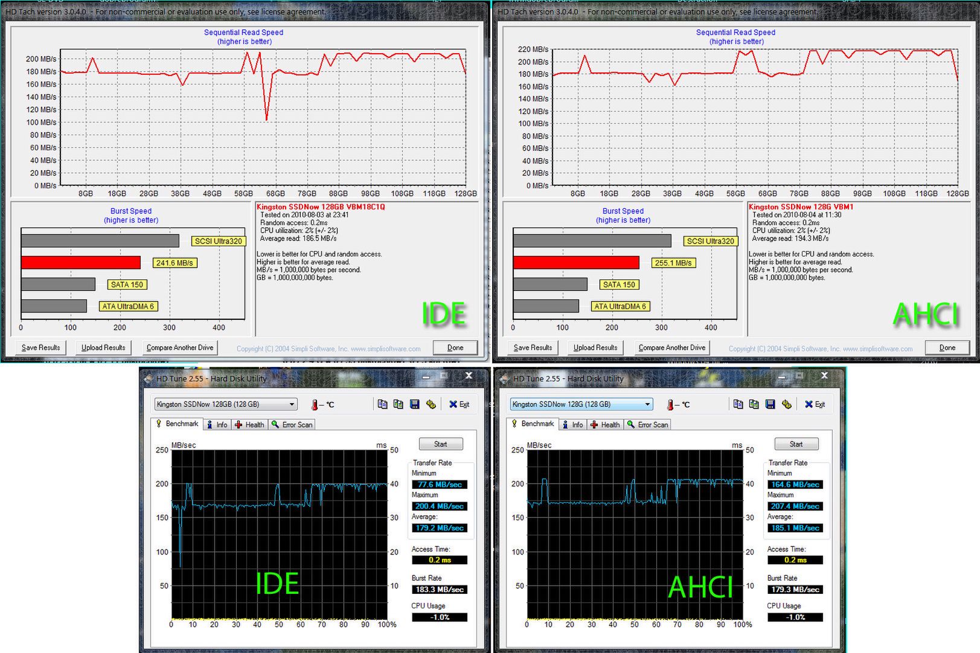Click the average "179.2 MB/sec" value
Image resolution: width=980 pixels, height=653 pixels.
(x=440, y=528)
